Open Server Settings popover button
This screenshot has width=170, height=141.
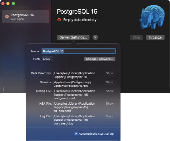[x=73, y=37]
